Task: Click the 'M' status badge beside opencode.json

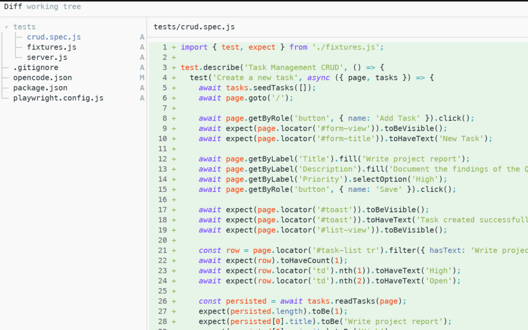Action: pyautogui.click(x=142, y=78)
